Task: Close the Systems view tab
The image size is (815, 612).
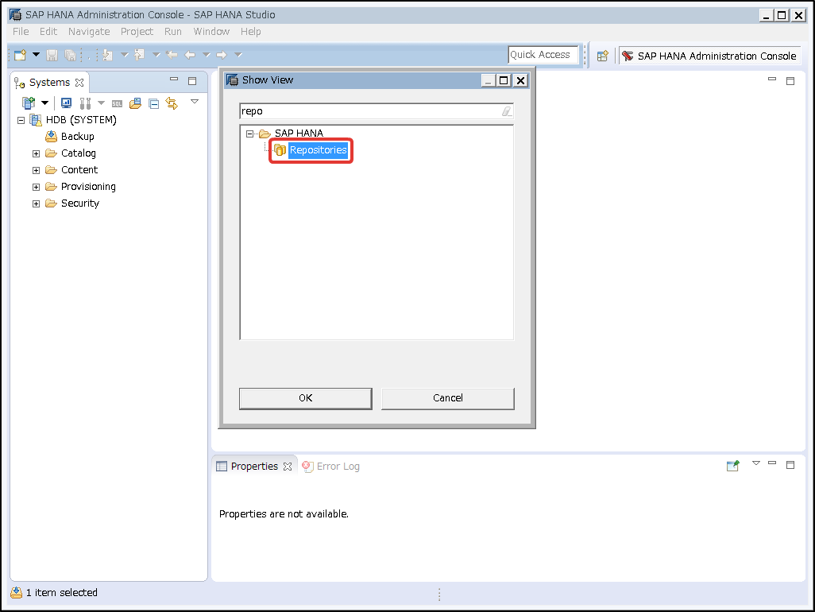Action: (x=79, y=83)
